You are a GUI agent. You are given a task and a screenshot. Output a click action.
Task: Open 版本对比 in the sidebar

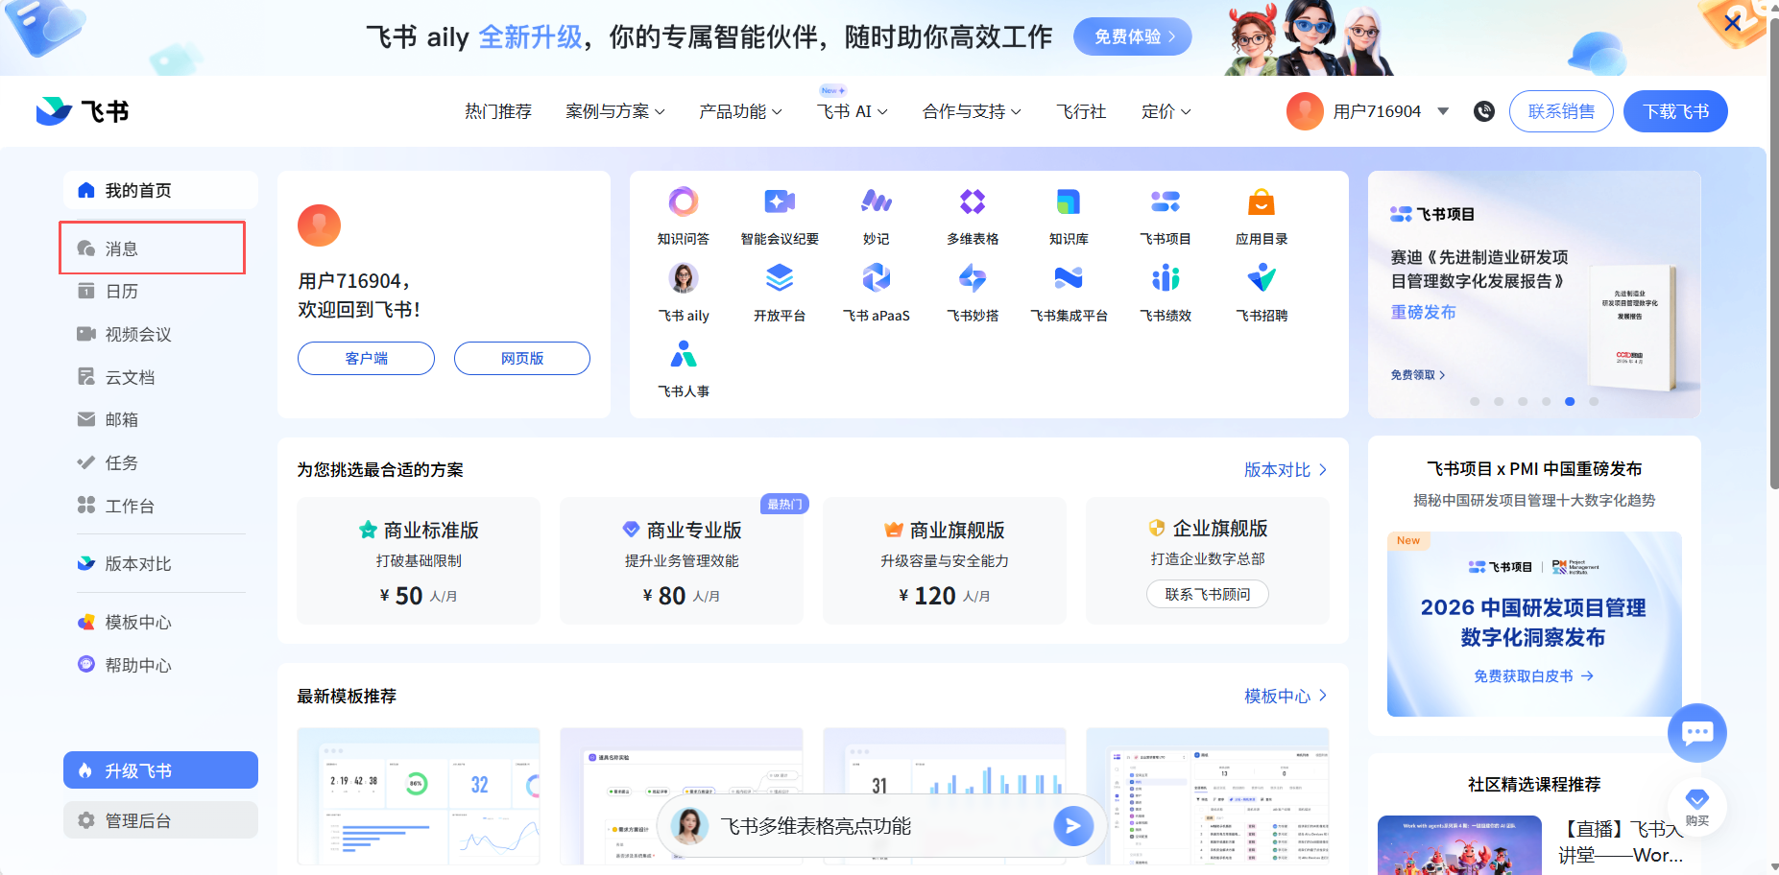pos(160,563)
